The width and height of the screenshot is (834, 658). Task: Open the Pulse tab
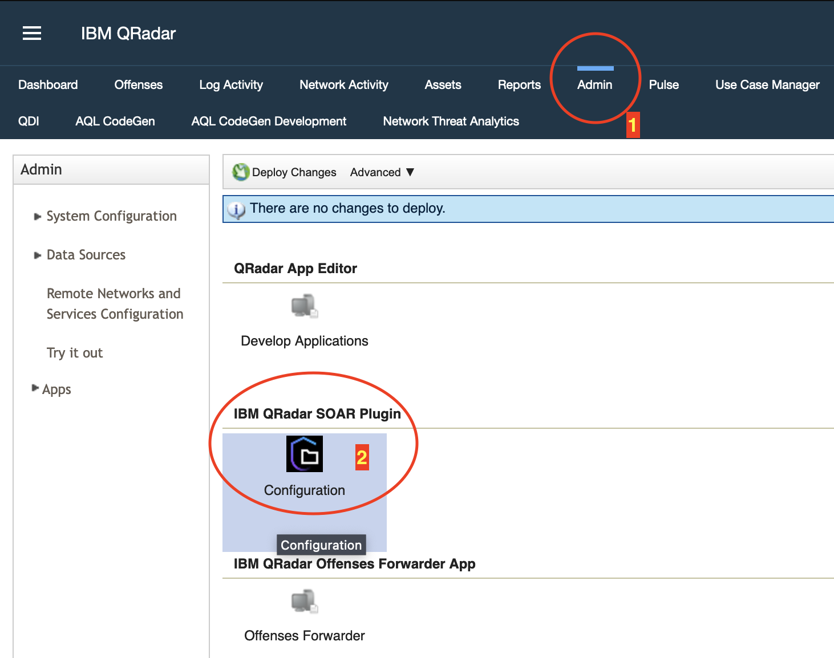pos(663,84)
